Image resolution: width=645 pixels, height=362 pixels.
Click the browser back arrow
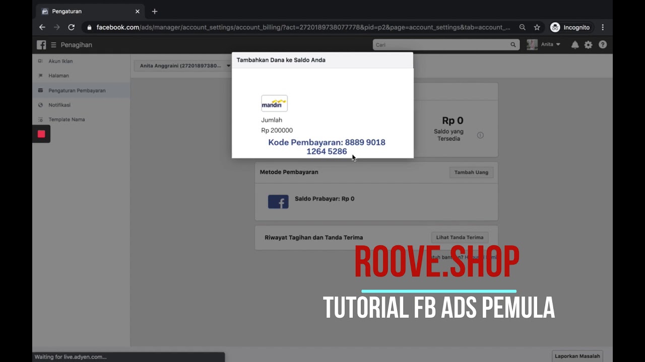point(42,27)
